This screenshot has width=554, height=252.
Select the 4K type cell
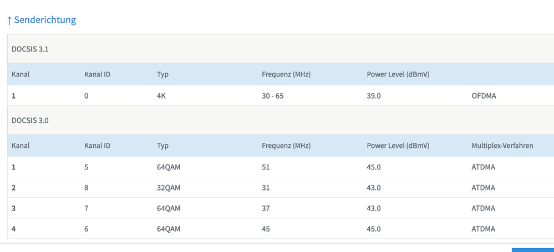coord(161,96)
